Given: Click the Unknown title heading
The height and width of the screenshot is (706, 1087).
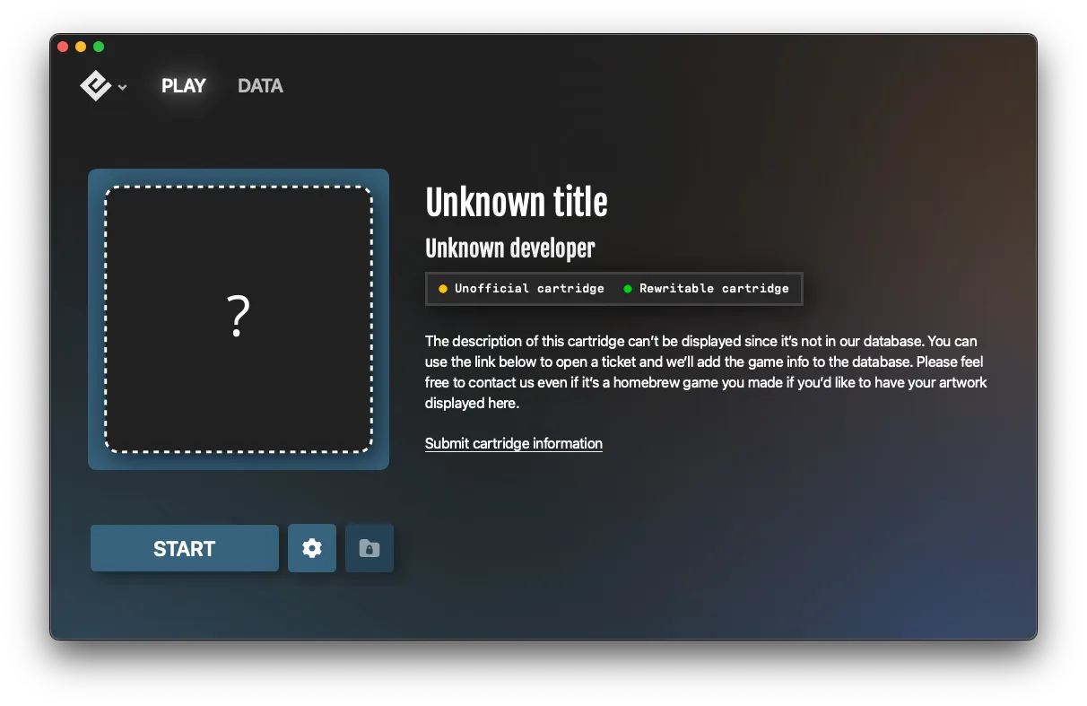Looking at the screenshot, I should [517, 202].
